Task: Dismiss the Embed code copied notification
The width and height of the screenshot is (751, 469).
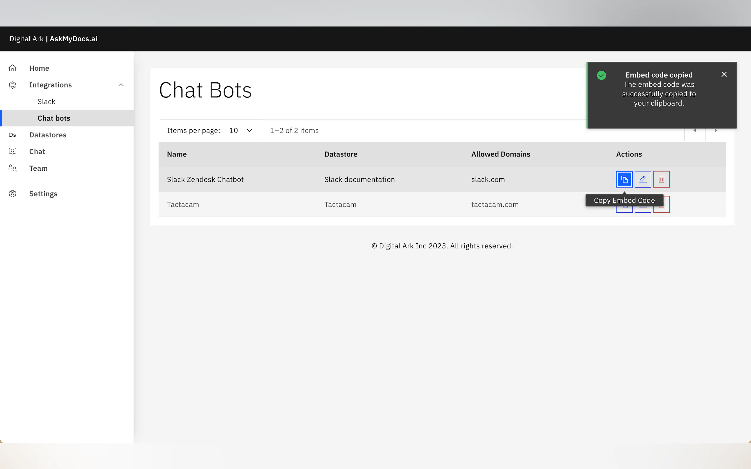Action: click(724, 74)
